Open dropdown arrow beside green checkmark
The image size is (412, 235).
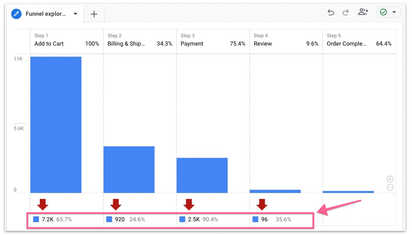394,12
